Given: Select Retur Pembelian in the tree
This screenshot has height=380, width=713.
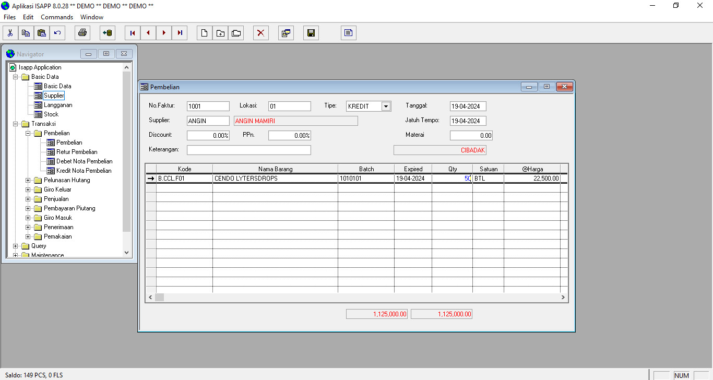Looking at the screenshot, I should 77,152.
